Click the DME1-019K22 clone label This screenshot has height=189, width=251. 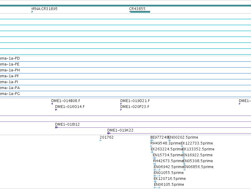pos(120,130)
